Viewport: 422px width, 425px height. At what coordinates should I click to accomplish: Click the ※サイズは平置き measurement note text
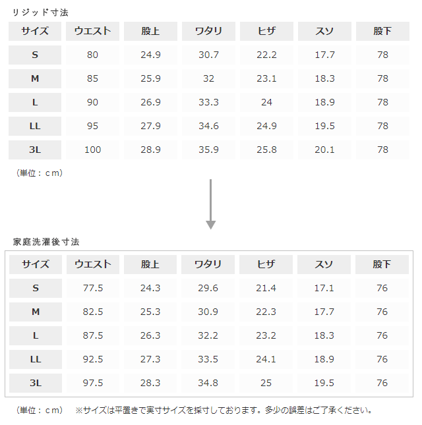click(224, 410)
